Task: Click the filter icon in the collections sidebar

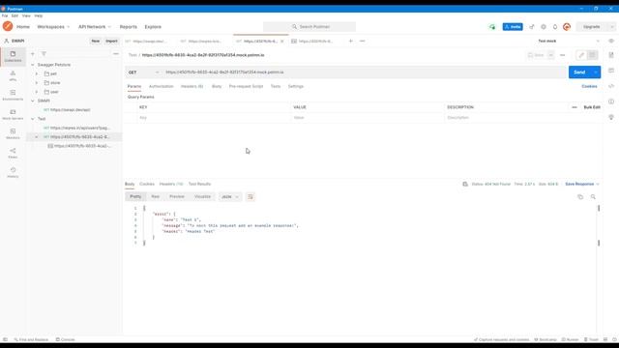Action: pos(44,54)
